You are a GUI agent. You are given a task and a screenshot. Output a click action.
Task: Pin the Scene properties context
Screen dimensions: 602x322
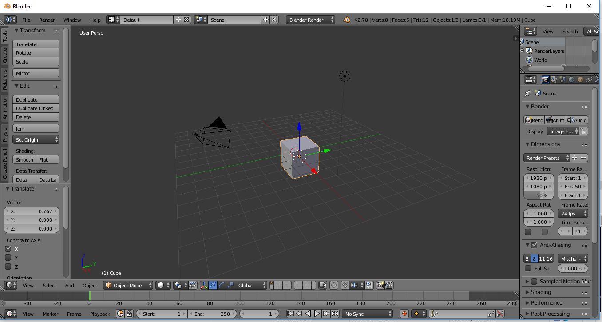pyautogui.click(x=527, y=93)
